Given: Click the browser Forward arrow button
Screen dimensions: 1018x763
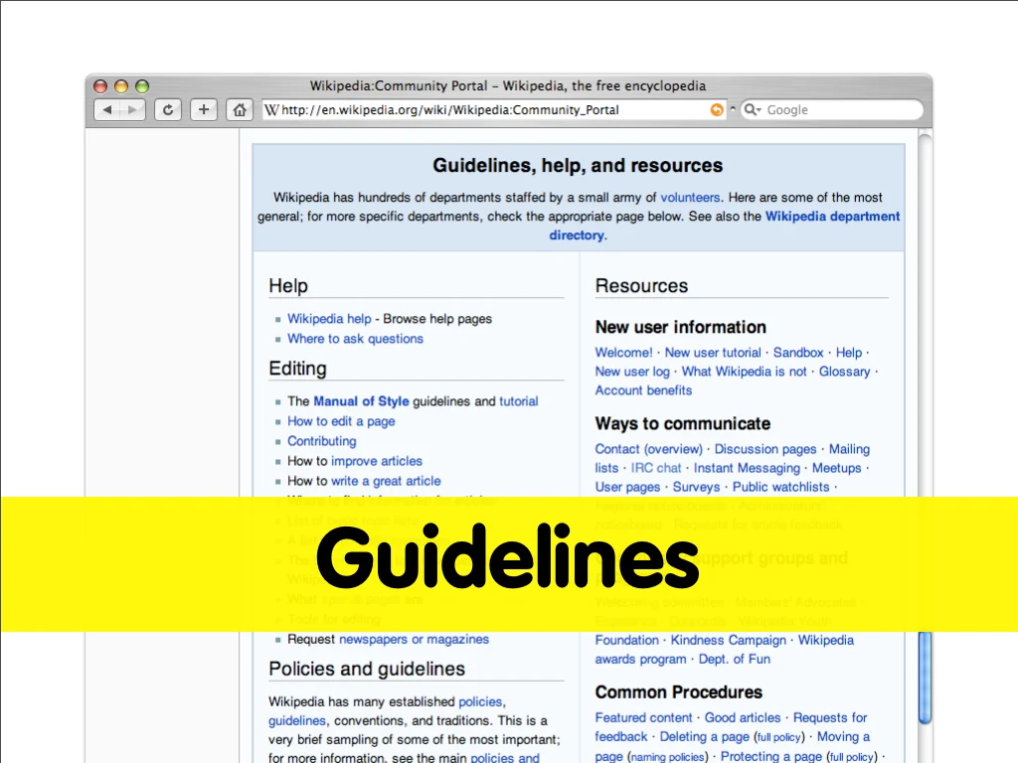Looking at the screenshot, I should (132, 109).
